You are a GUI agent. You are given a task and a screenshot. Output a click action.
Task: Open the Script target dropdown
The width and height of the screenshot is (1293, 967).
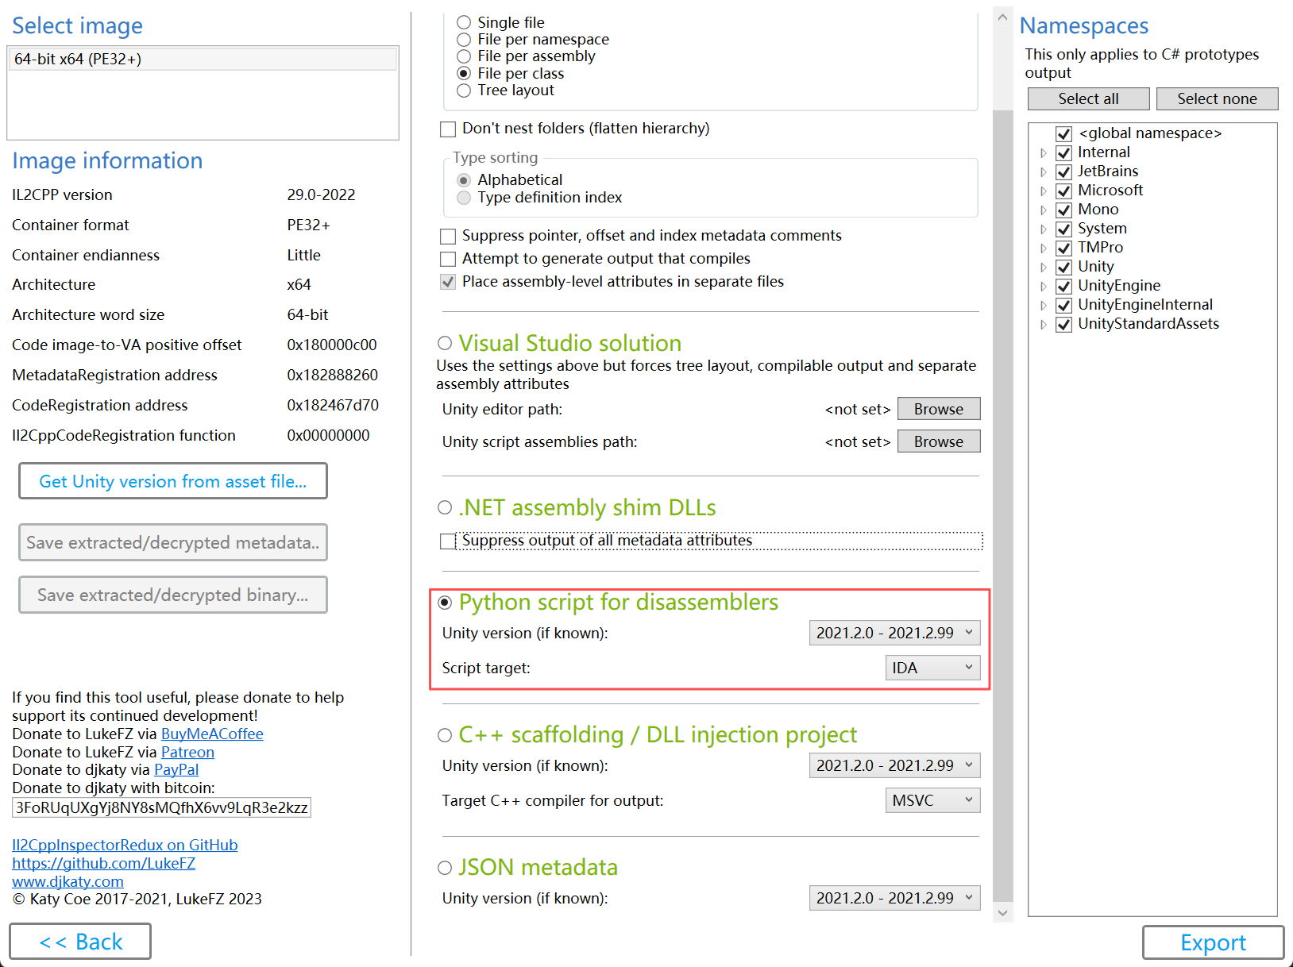click(932, 668)
